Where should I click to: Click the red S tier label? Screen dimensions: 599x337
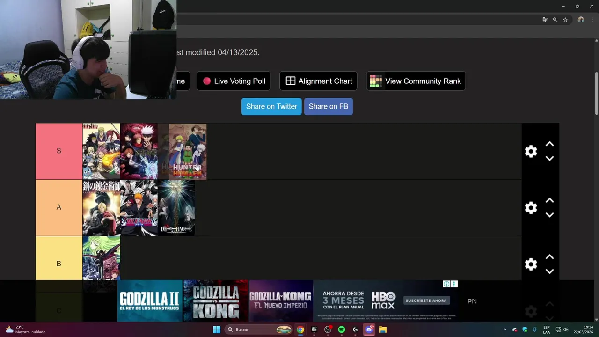click(58, 151)
